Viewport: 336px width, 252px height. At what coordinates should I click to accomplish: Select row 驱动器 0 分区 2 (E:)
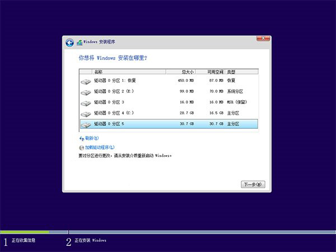tap(169, 91)
